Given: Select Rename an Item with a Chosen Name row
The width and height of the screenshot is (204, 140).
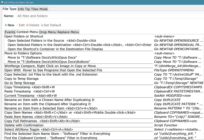Looking at the screenshot, I should pyautogui.click(x=104, y=100).
